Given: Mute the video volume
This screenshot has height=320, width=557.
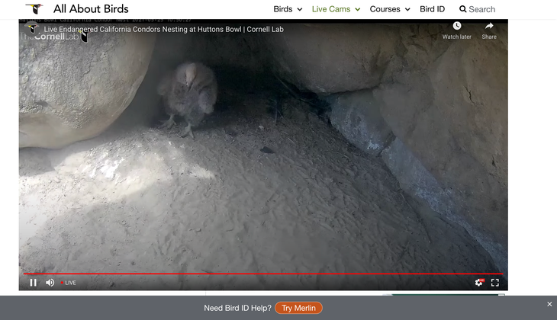Looking at the screenshot, I should [50, 283].
